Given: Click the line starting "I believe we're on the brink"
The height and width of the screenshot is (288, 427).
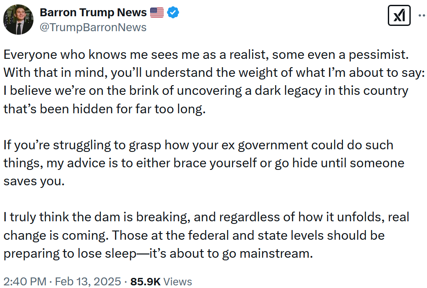Looking at the screenshot, I should tap(206, 91).
